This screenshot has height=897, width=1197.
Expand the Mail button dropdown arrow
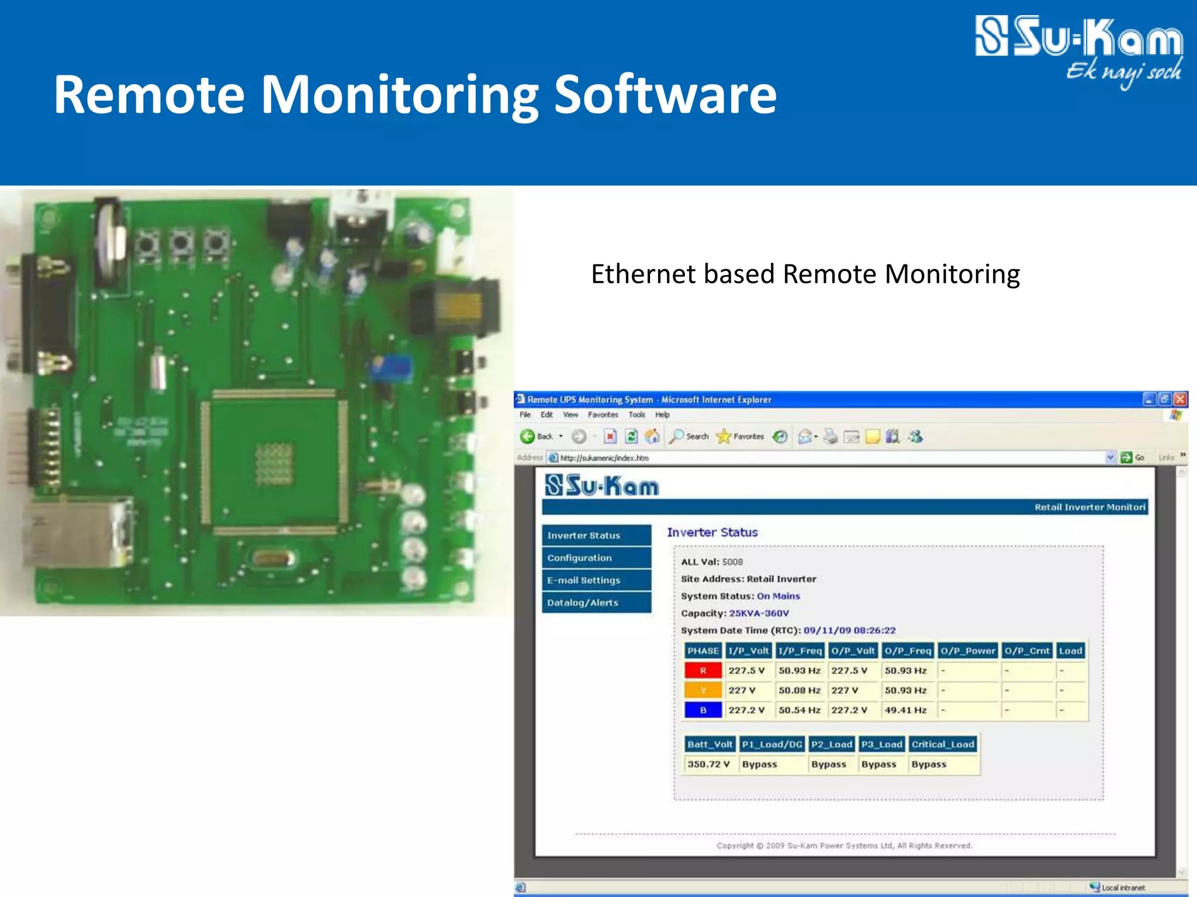[x=816, y=436]
